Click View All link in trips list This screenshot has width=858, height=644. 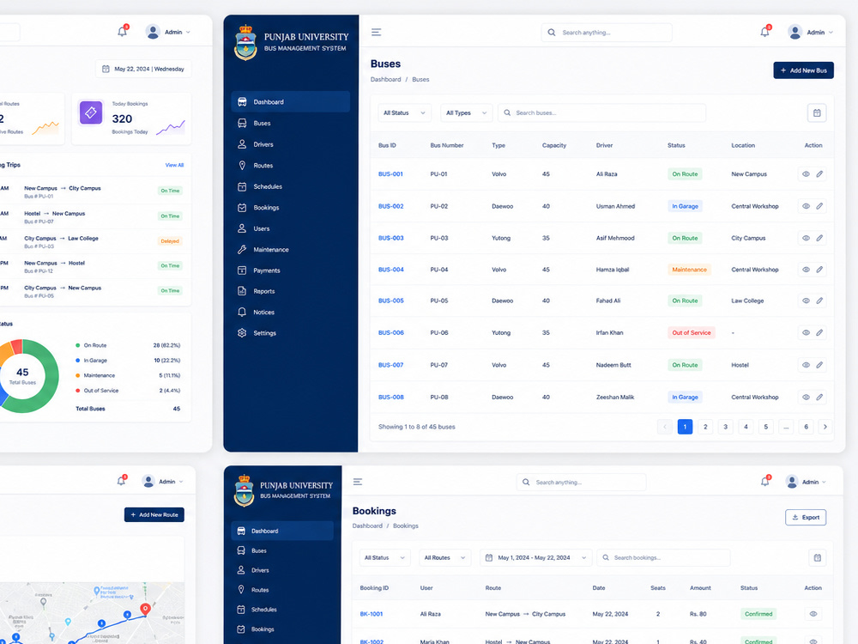pyautogui.click(x=174, y=165)
